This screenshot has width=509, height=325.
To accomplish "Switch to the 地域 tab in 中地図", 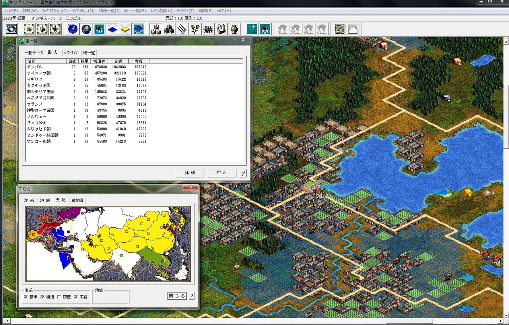I will point(45,200).
